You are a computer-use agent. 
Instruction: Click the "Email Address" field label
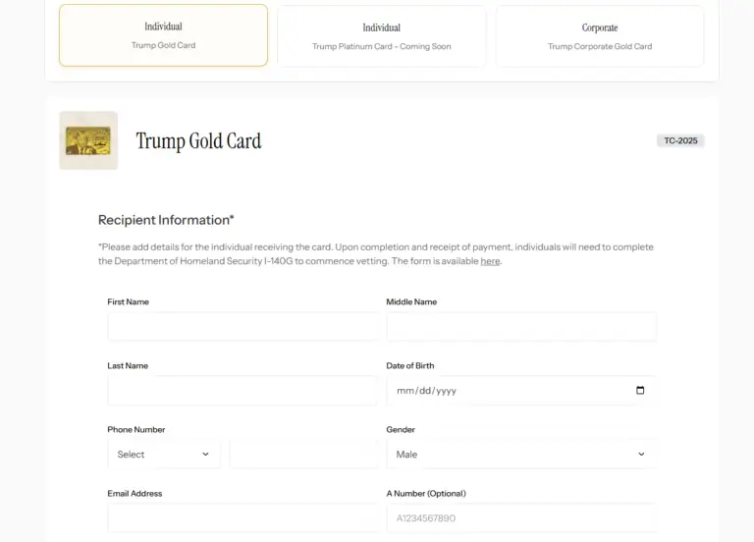(135, 493)
